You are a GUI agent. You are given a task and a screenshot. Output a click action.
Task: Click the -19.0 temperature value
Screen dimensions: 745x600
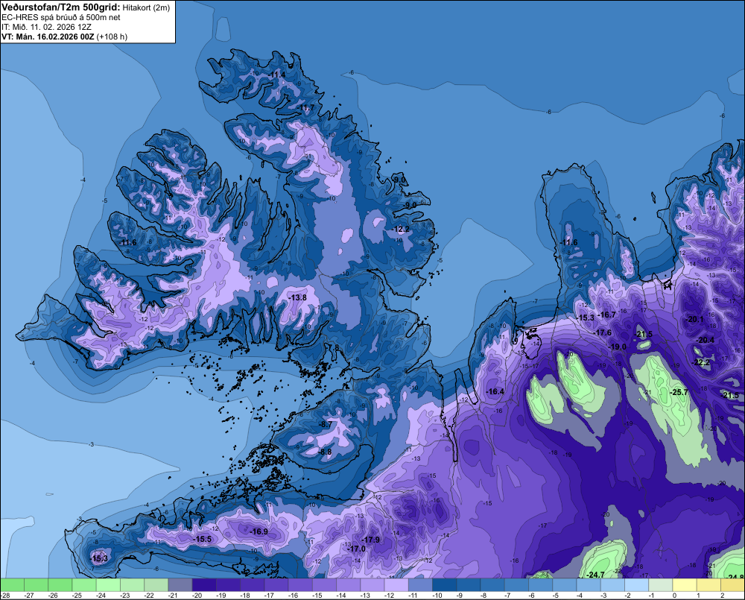(618, 347)
